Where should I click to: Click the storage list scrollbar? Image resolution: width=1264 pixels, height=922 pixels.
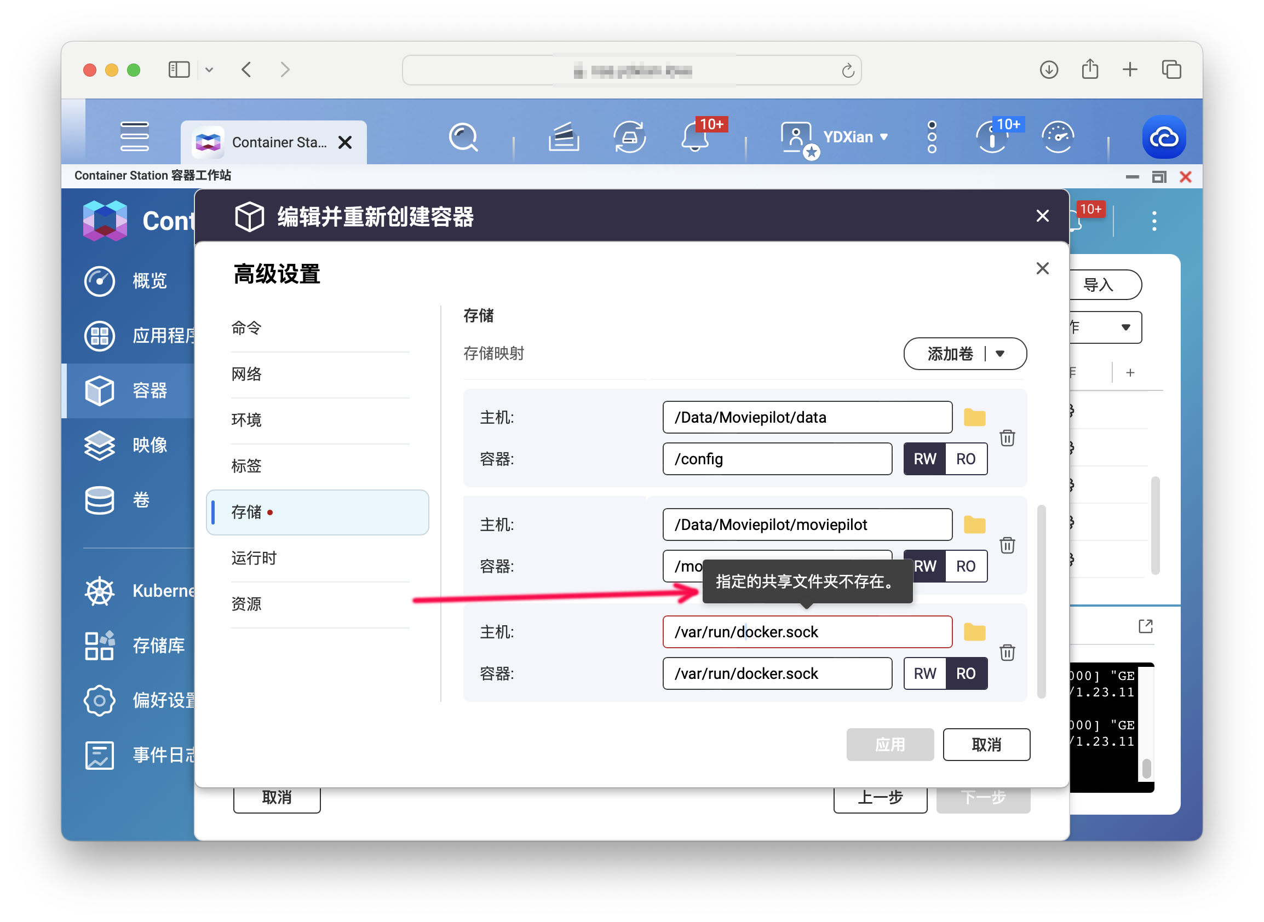(x=1041, y=602)
